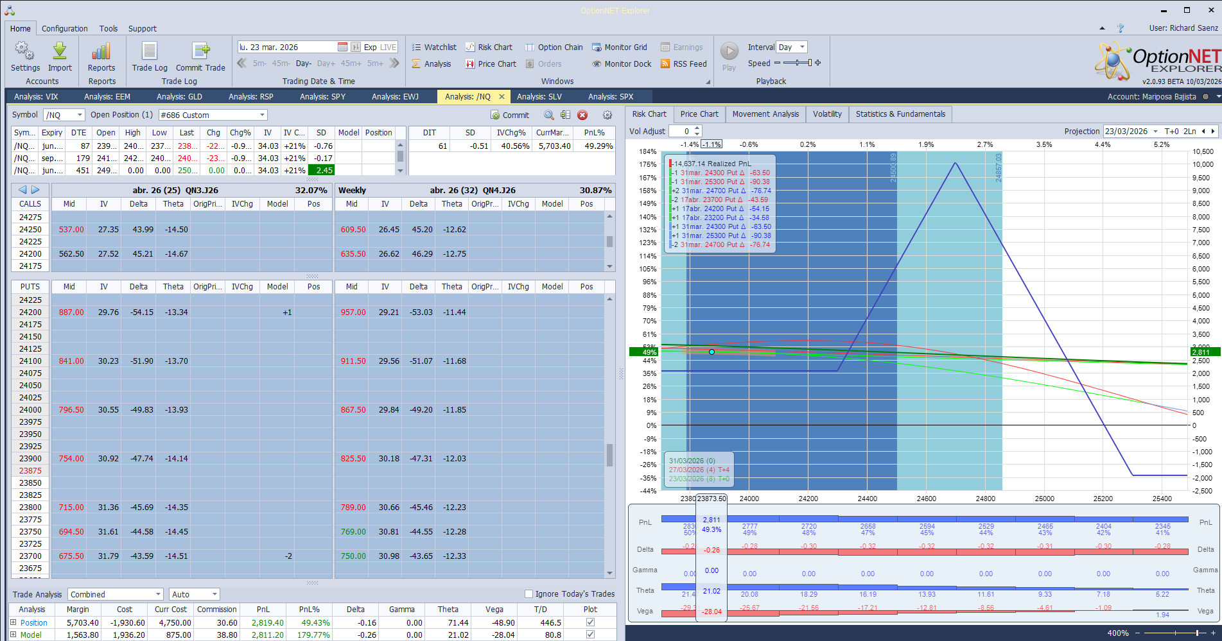Switch to the Movement Analysis tab
This screenshot has height=641, width=1222.
(765, 114)
